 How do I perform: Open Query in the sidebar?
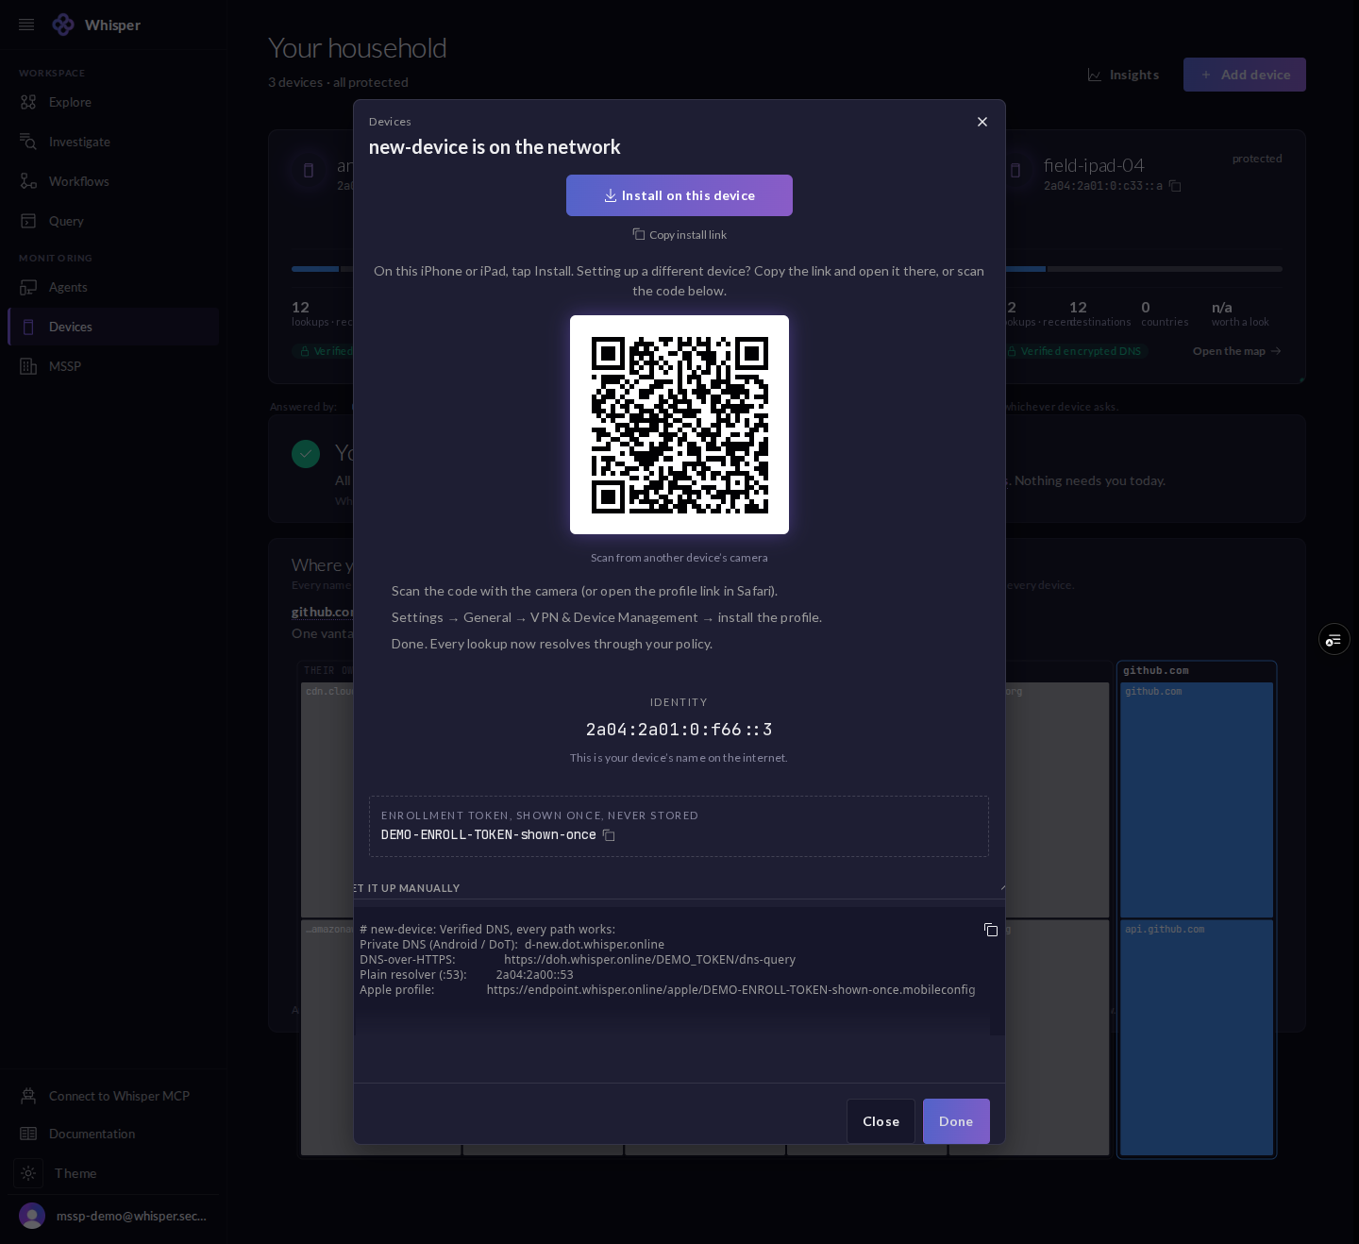click(113, 221)
